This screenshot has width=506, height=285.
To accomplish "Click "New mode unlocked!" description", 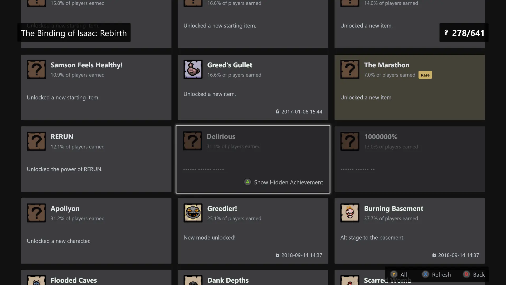I will click(x=209, y=237).
